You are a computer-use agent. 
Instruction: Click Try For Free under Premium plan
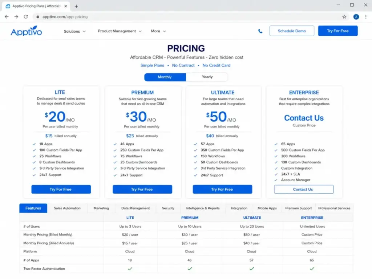tap(142, 189)
